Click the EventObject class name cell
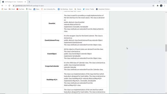Viewport: 167px width, 94px height. click(x=52, y=54)
